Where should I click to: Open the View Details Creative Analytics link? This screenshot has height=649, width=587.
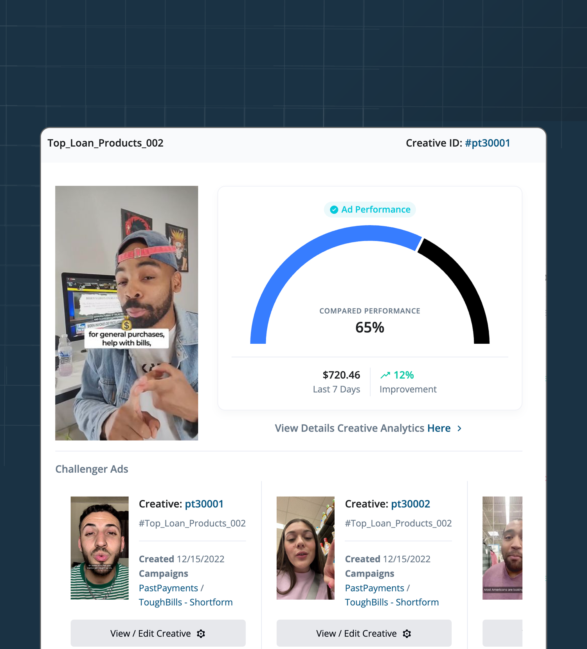(x=362, y=428)
